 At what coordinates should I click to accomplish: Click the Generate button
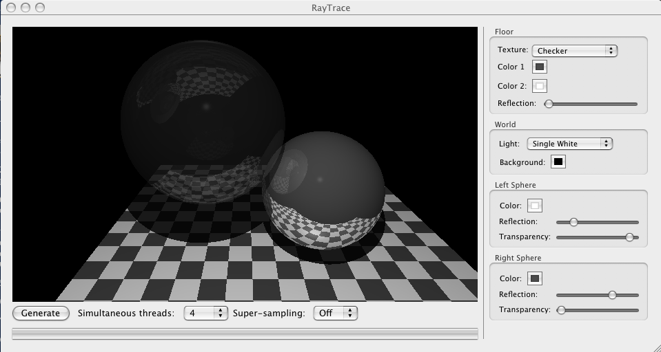tap(41, 313)
